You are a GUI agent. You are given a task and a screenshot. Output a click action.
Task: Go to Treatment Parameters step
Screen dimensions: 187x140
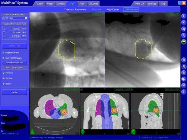75,9
